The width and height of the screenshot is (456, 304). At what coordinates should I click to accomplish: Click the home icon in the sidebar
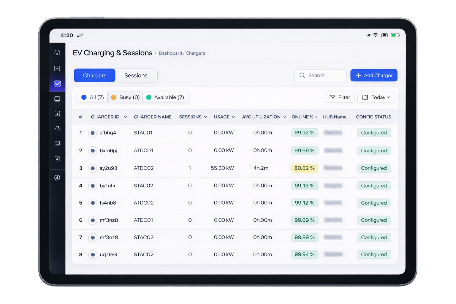[x=57, y=53]
